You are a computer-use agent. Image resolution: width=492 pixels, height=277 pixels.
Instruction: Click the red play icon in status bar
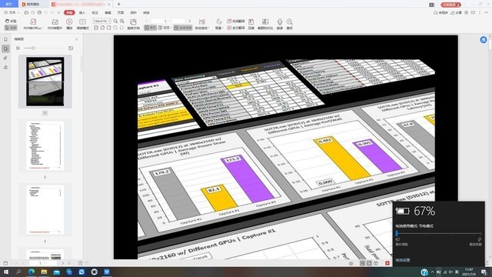pyautogui.click(x=387, y=263)
